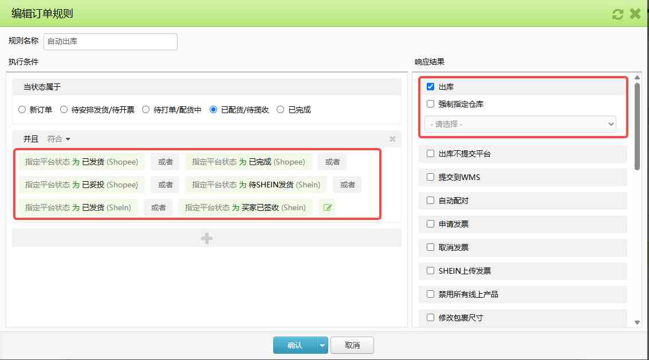Screen dimensions: 649x360
Task: Close the edit order rule dialog
Action: [x=635, y=14]
